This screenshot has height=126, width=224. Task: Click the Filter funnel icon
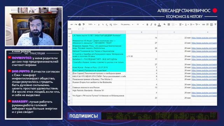click(215, 24)
